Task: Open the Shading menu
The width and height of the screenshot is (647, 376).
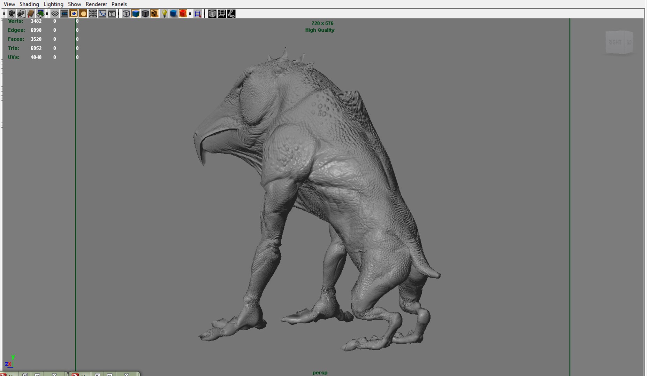Action: [x=29, y=4]
